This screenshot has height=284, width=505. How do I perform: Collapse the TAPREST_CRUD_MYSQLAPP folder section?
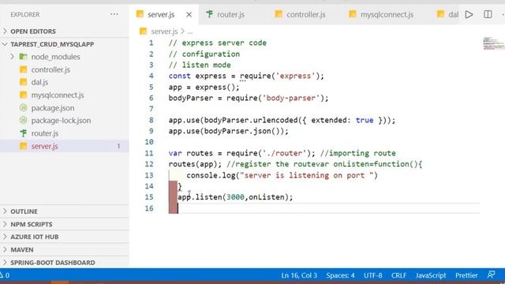click(x=5, y=44)
